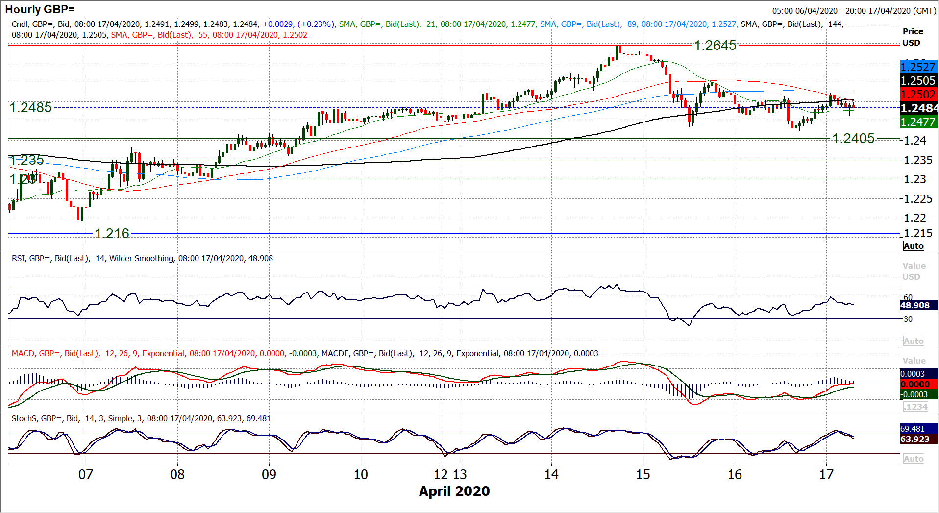The height and width of the screenshot is (513, 939).
Task: Click the MACD 0.0003 value tag
Action: click(x=918, y=374)
